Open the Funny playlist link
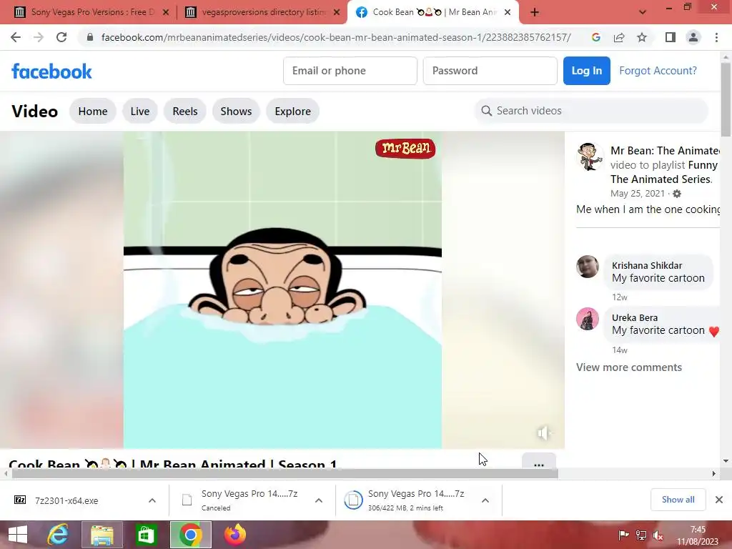Viewport: 732px width, 549px height. coord(703,165)
